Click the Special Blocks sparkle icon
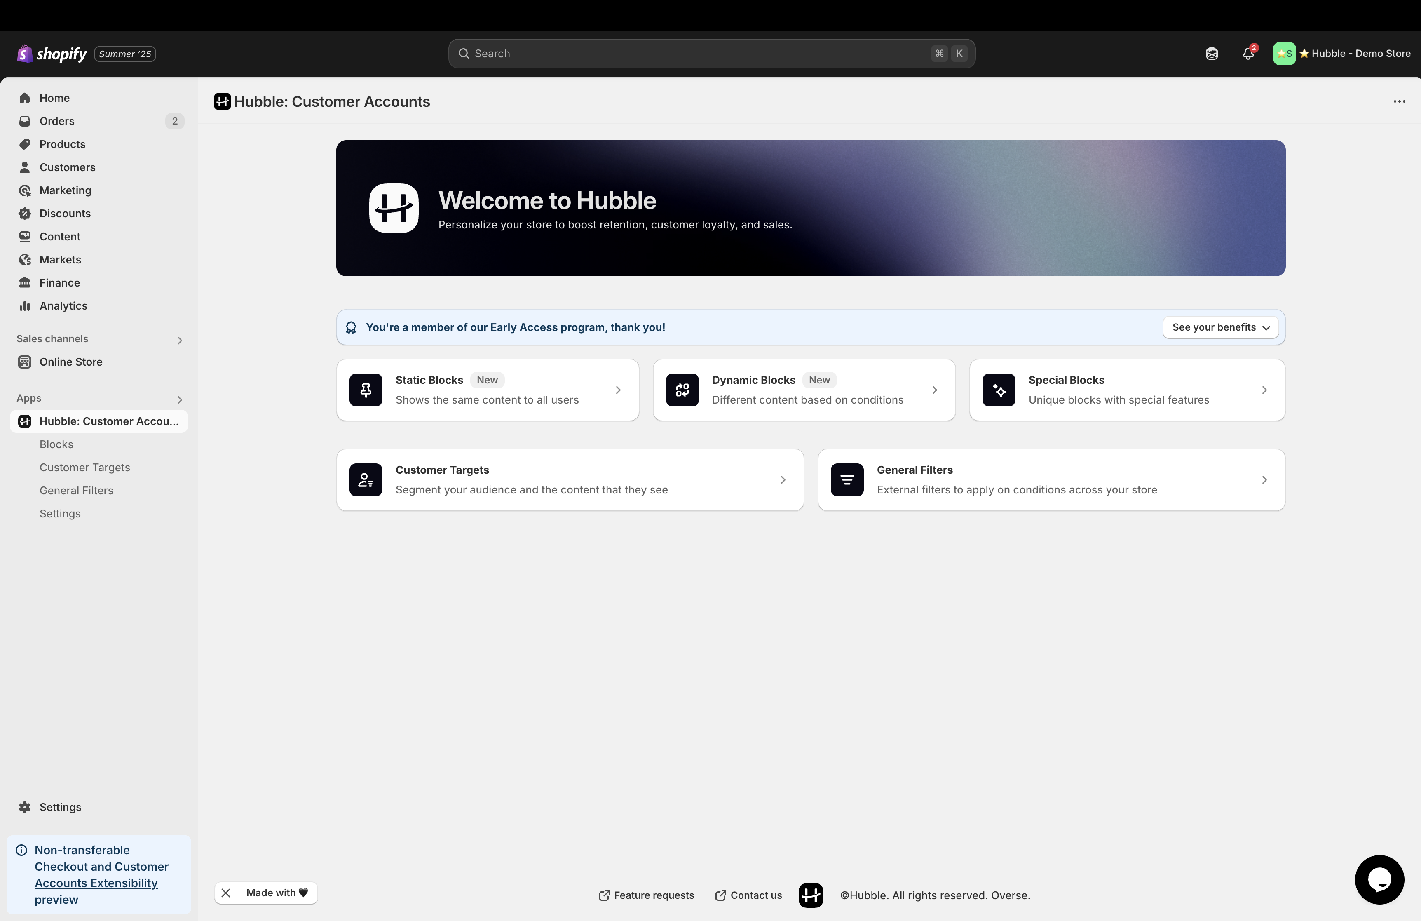This screenshot has height=921, width=1421. coord(998,390)
